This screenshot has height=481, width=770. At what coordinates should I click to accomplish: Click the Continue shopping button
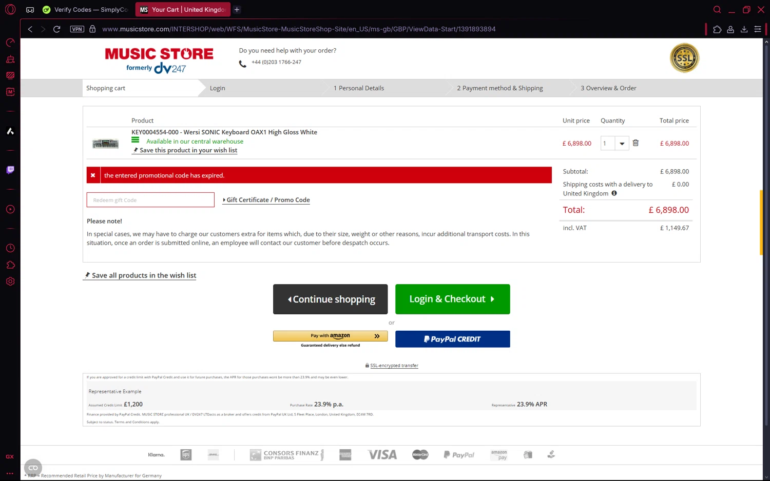point(331,299)
